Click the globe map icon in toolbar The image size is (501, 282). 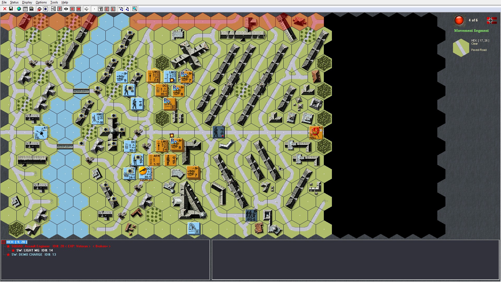(19, 9)
